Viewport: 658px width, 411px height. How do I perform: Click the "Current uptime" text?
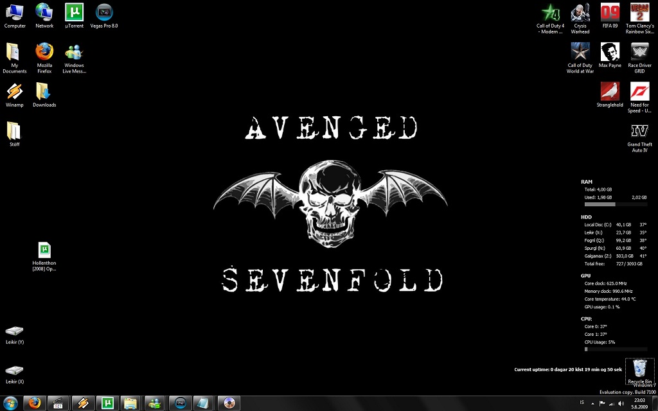pos(568,369)
